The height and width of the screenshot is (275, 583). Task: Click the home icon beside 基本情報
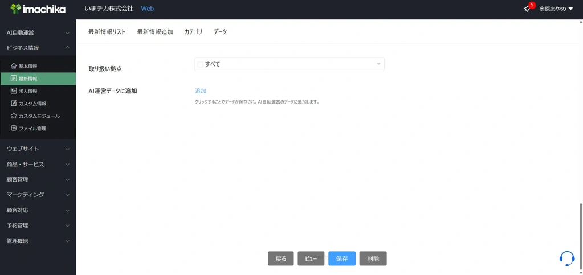click(x=14, y=66)
